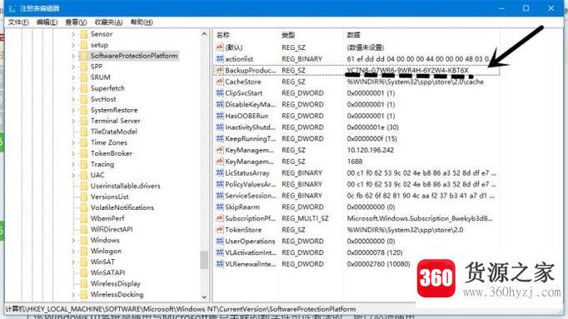Click the 1688 data cell

click(354, 162)
